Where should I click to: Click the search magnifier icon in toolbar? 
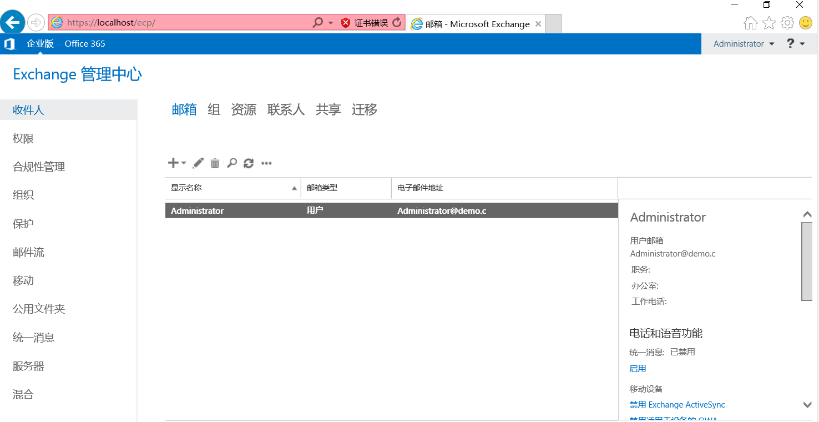[232, 163]
